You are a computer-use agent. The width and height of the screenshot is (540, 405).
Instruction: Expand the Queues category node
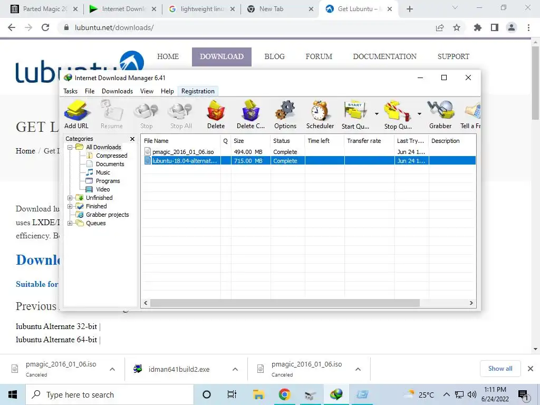click(70, 223)
